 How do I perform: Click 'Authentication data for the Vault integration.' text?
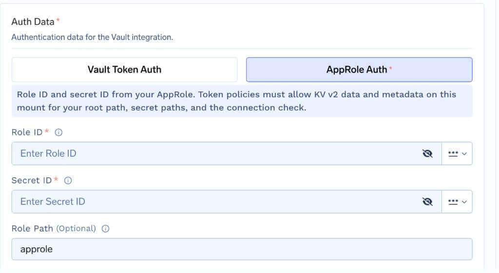tap(92, 37)
